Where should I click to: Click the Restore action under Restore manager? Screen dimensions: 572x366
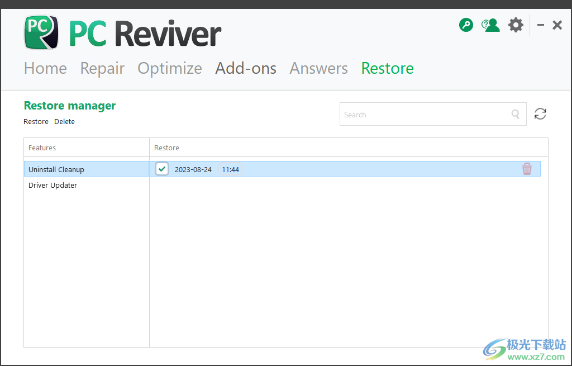click(x=36, y=121)
